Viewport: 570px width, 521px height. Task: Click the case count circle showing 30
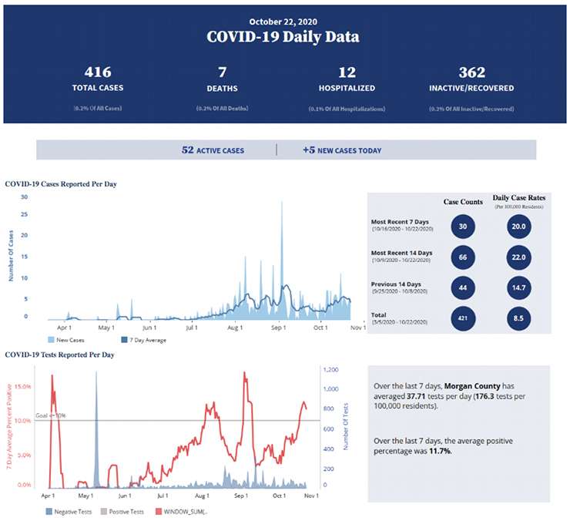coord(464,227)
